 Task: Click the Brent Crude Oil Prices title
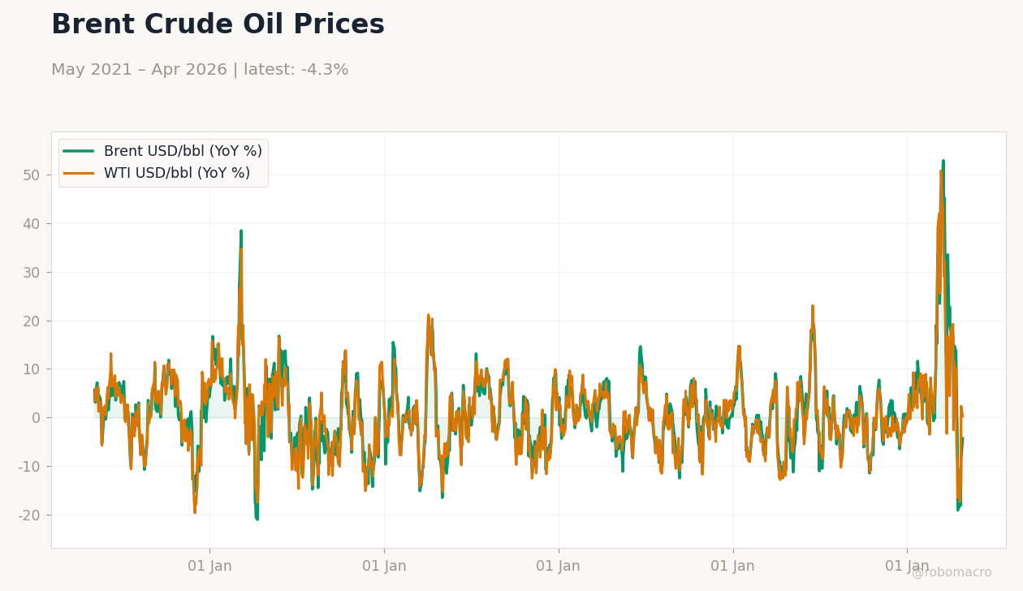coord(218,25)
